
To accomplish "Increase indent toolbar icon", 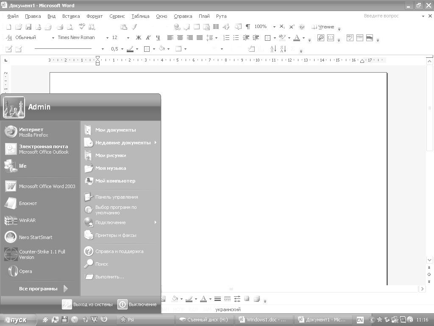I will (x=256, y=38).
